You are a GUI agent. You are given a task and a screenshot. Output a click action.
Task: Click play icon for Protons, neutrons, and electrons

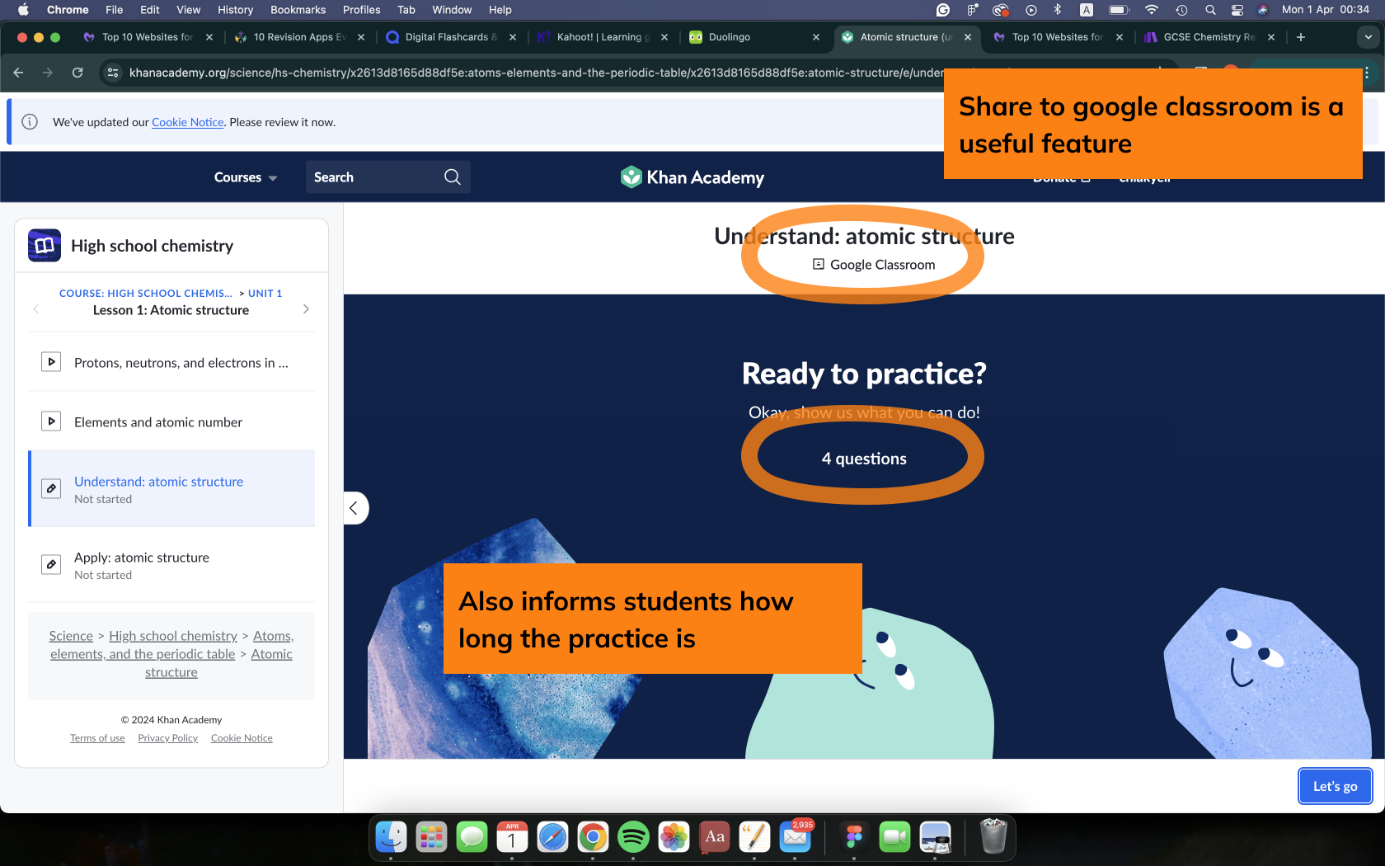pos(51,362)
